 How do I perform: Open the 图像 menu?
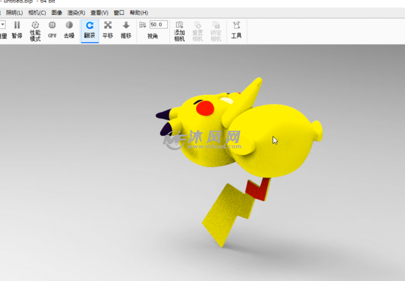(57, 13)
